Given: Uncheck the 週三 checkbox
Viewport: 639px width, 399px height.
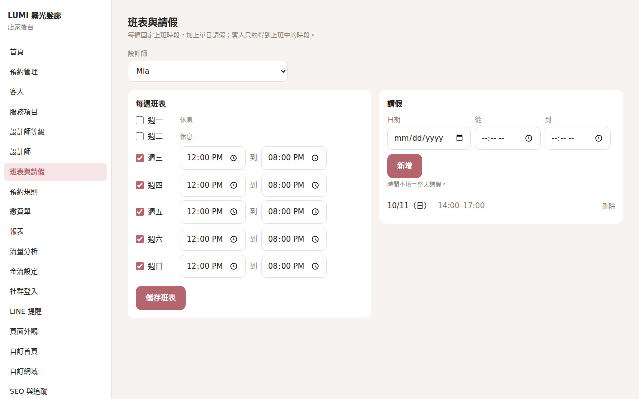Looking at the screenshot, I should click(140, 158).
